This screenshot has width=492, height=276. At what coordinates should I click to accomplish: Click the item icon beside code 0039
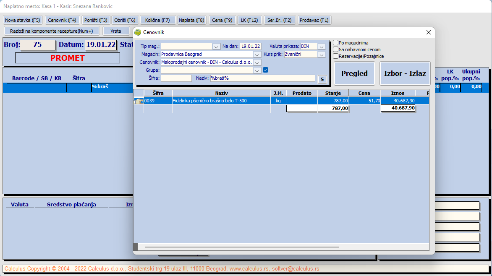[x=139, y=101]
